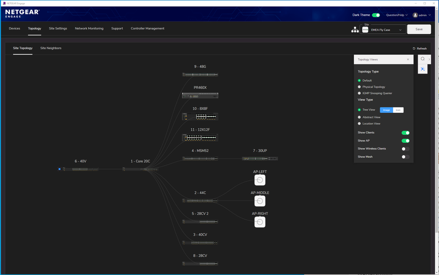
Task: Switch to the Site Neighbors tab
Action: point(51,48)
